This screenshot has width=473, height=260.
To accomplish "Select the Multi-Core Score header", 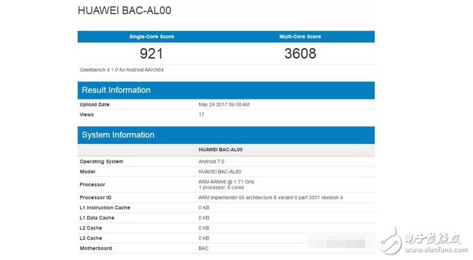I will click(x=300, y=37).
